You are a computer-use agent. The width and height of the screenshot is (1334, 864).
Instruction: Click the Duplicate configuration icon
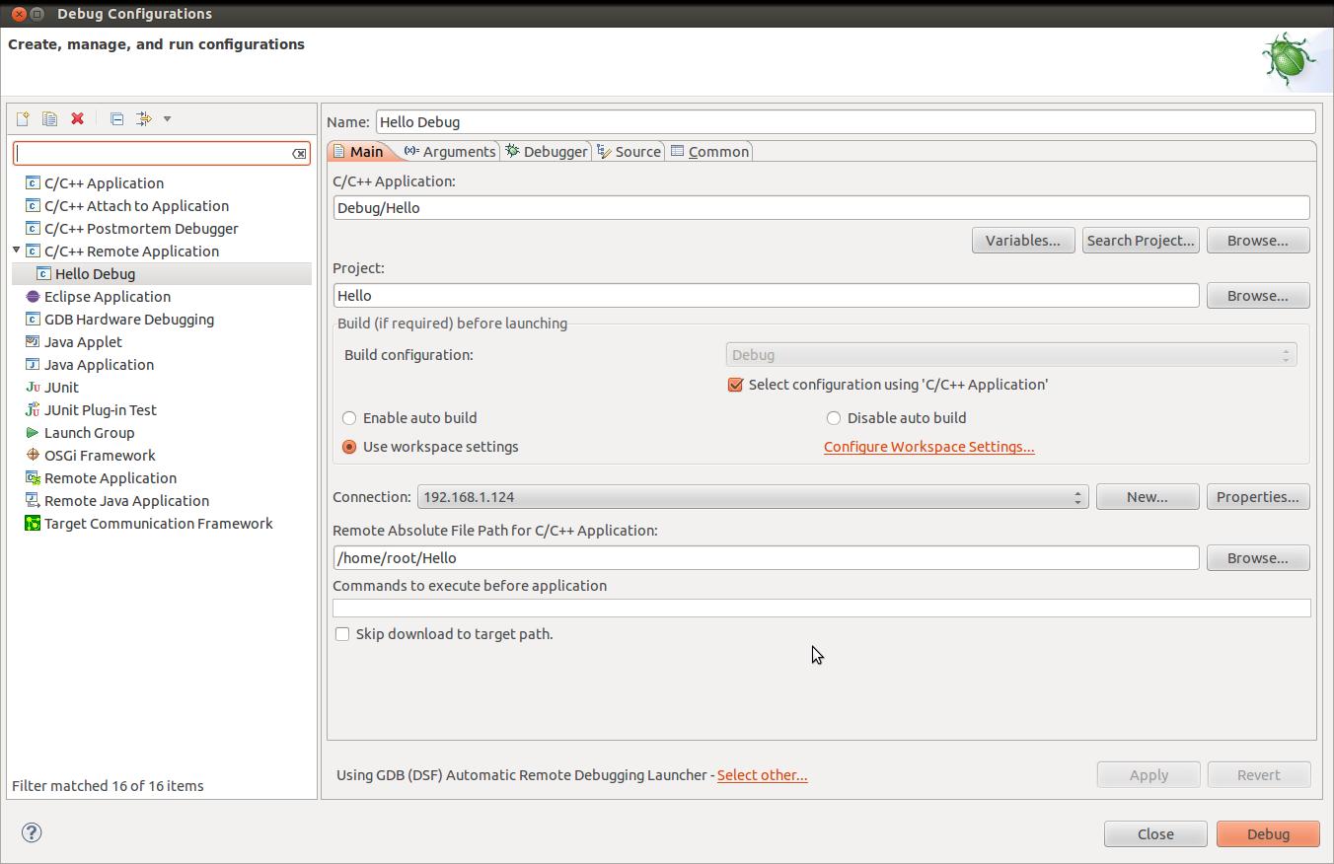point(49,119)
